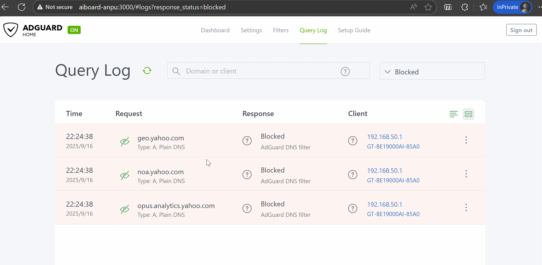The height and width of the screenshot is (265, 542).
Task: Open client 192.168.50.1 link in first row
Action: 384,137
